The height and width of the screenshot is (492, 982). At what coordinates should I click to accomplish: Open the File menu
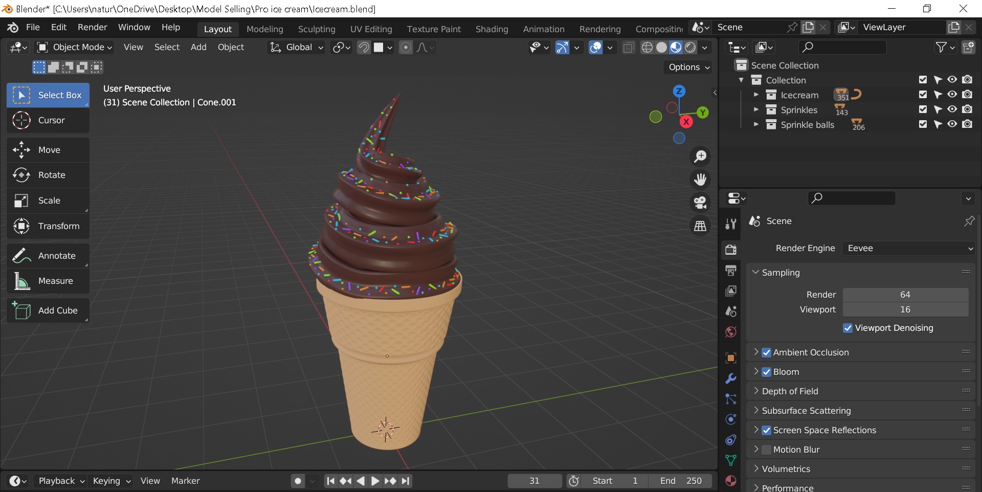coord(33,27)
